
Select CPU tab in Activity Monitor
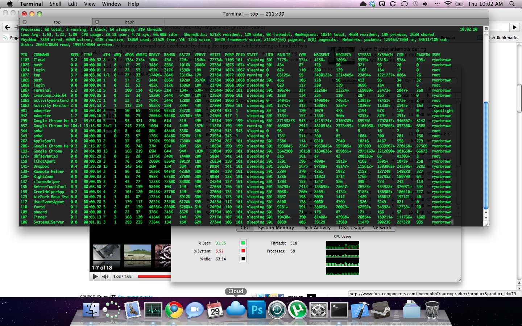click(245, 228)
